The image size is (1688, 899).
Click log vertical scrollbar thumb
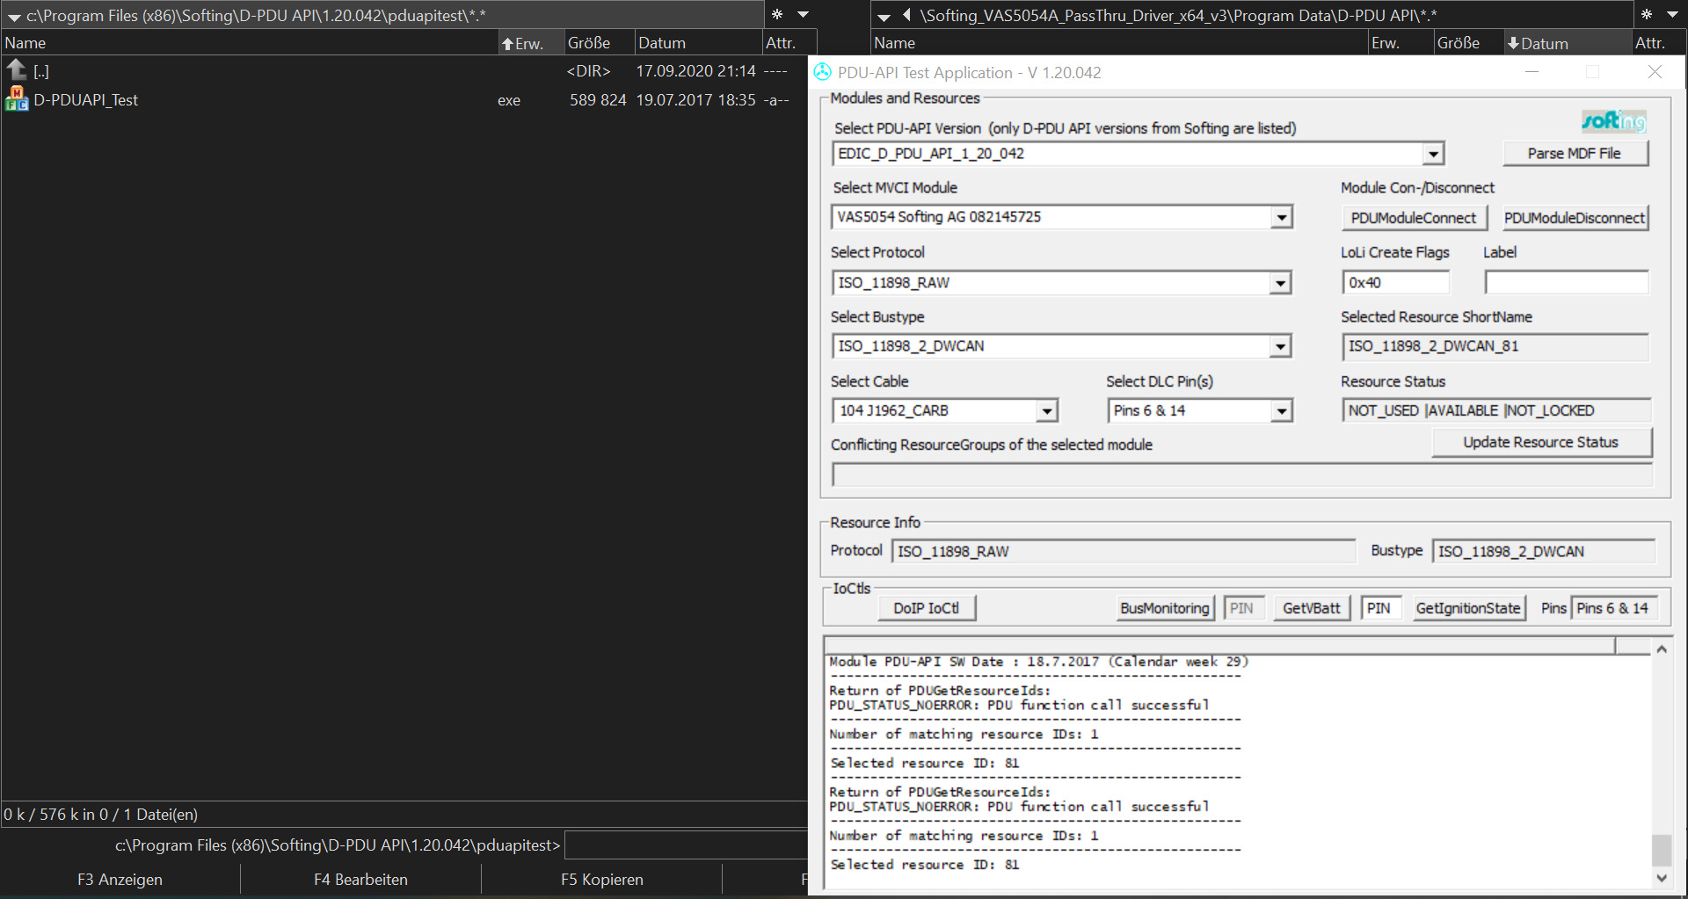point(1662,850)
